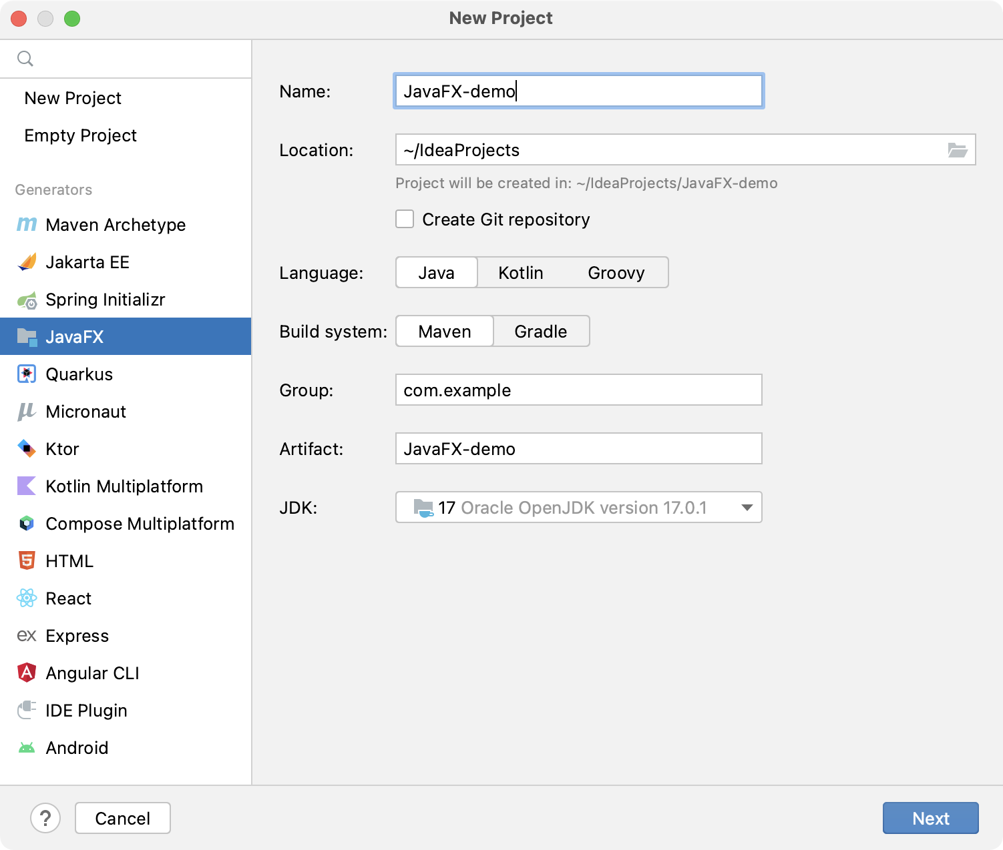This screenshot has width=1003, height=850.
Task: Click the Group input field
Action: 578,390
